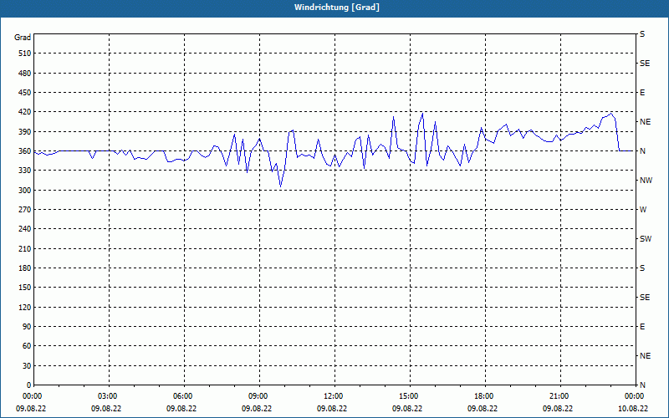Click the 09.08.22 date under 06:00
The height and width of the screenshot is (418, 669).
click(181, 408)
